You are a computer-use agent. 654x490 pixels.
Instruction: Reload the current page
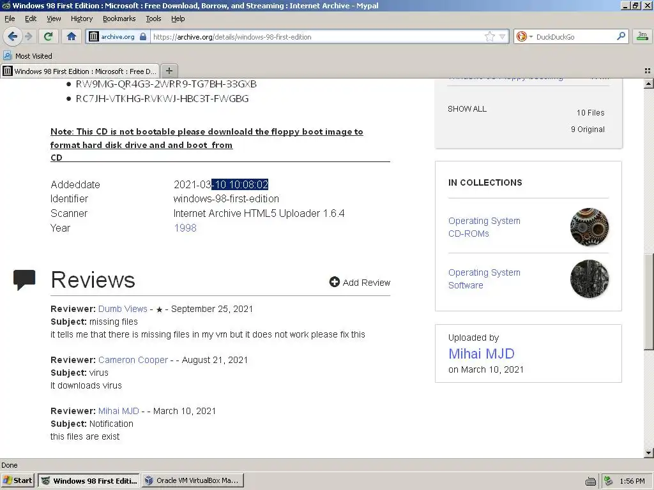point(49,36)
